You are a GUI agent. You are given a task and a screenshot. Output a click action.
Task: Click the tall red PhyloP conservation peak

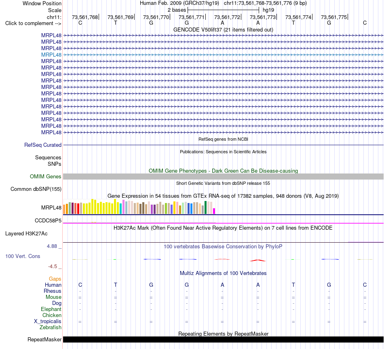(x=257, y=260)
